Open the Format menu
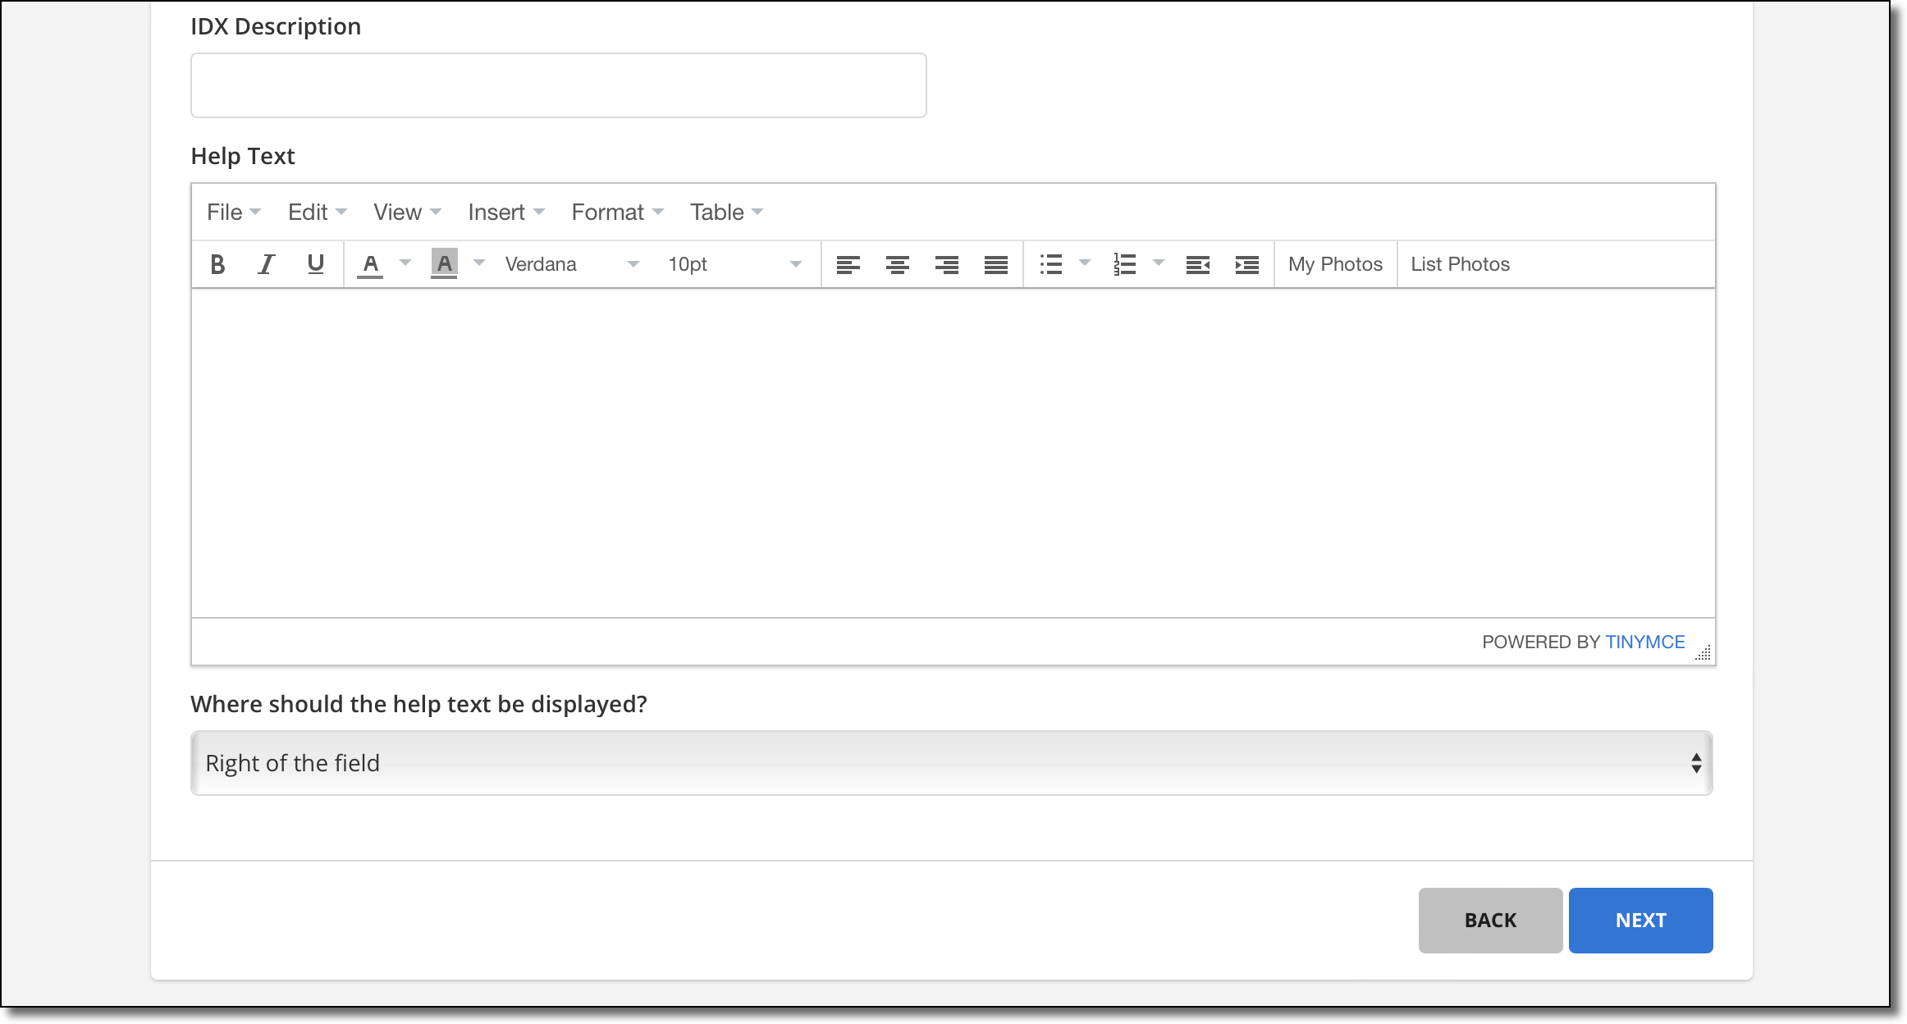The image size is (1907, 1024). pos(618,213)
